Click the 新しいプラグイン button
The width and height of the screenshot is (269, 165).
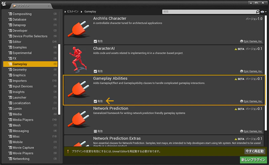[254, 160]
